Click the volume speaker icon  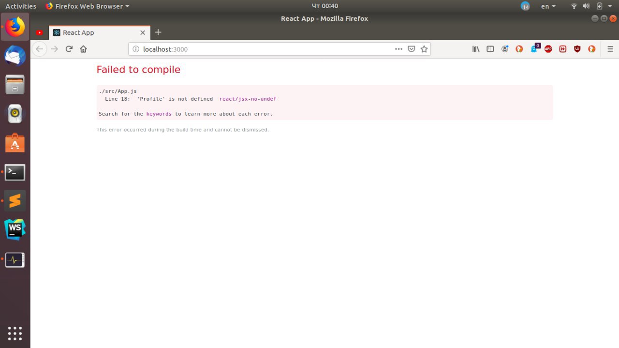click(x=586, y=6)
